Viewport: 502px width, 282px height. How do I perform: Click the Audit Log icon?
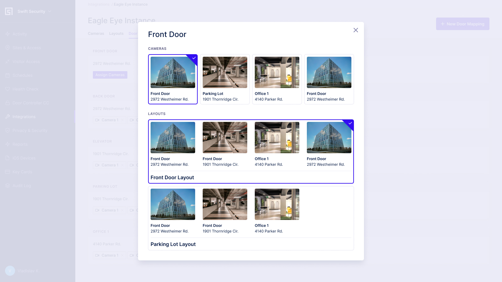click(x=8, y=185)
